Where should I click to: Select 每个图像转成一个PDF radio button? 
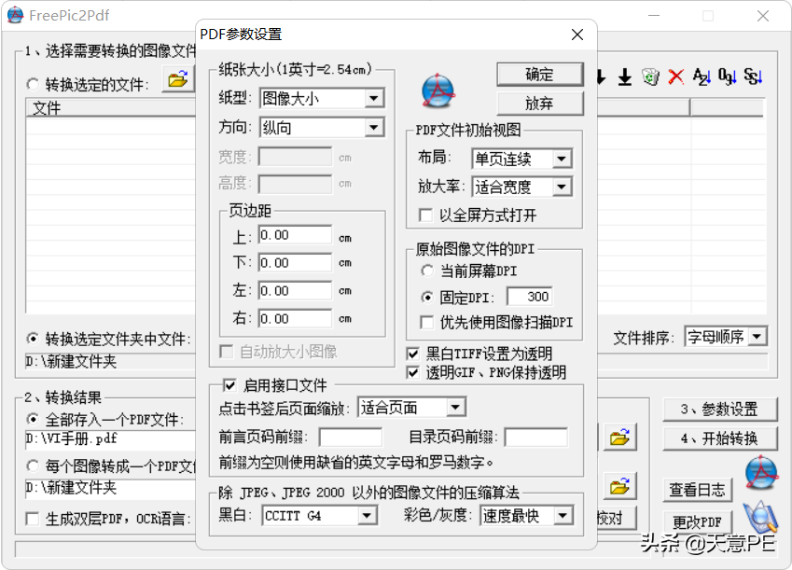(33, 466)
